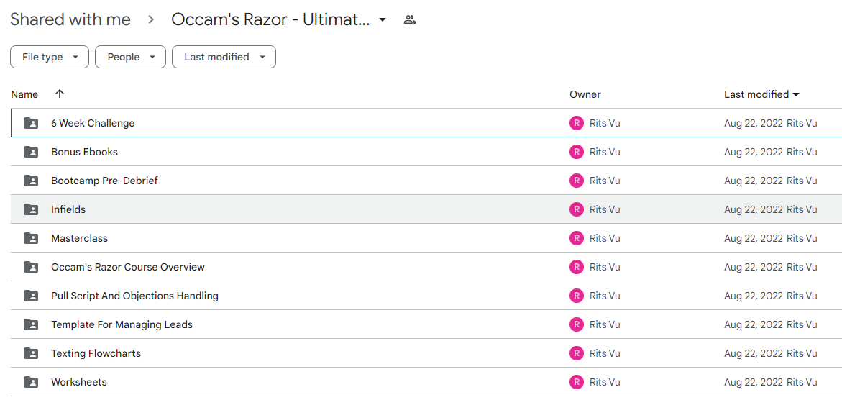Click the shared folder icon beside Bonus Ebooks

coord(31,152)
